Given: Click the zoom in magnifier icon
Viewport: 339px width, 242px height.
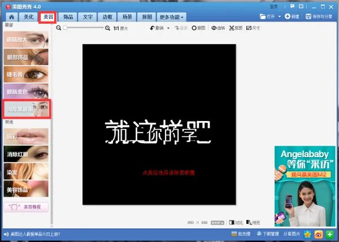Looking at the screenshot, I should pyautogui.click(x=107, y=28).
